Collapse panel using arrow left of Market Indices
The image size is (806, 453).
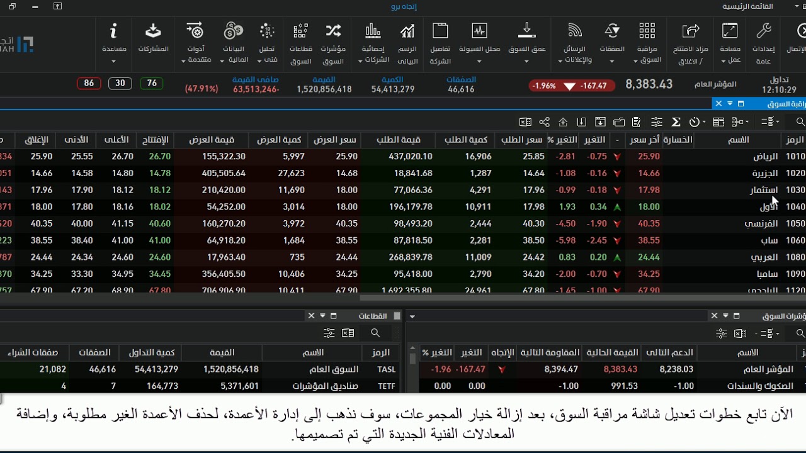coord(412,316)
